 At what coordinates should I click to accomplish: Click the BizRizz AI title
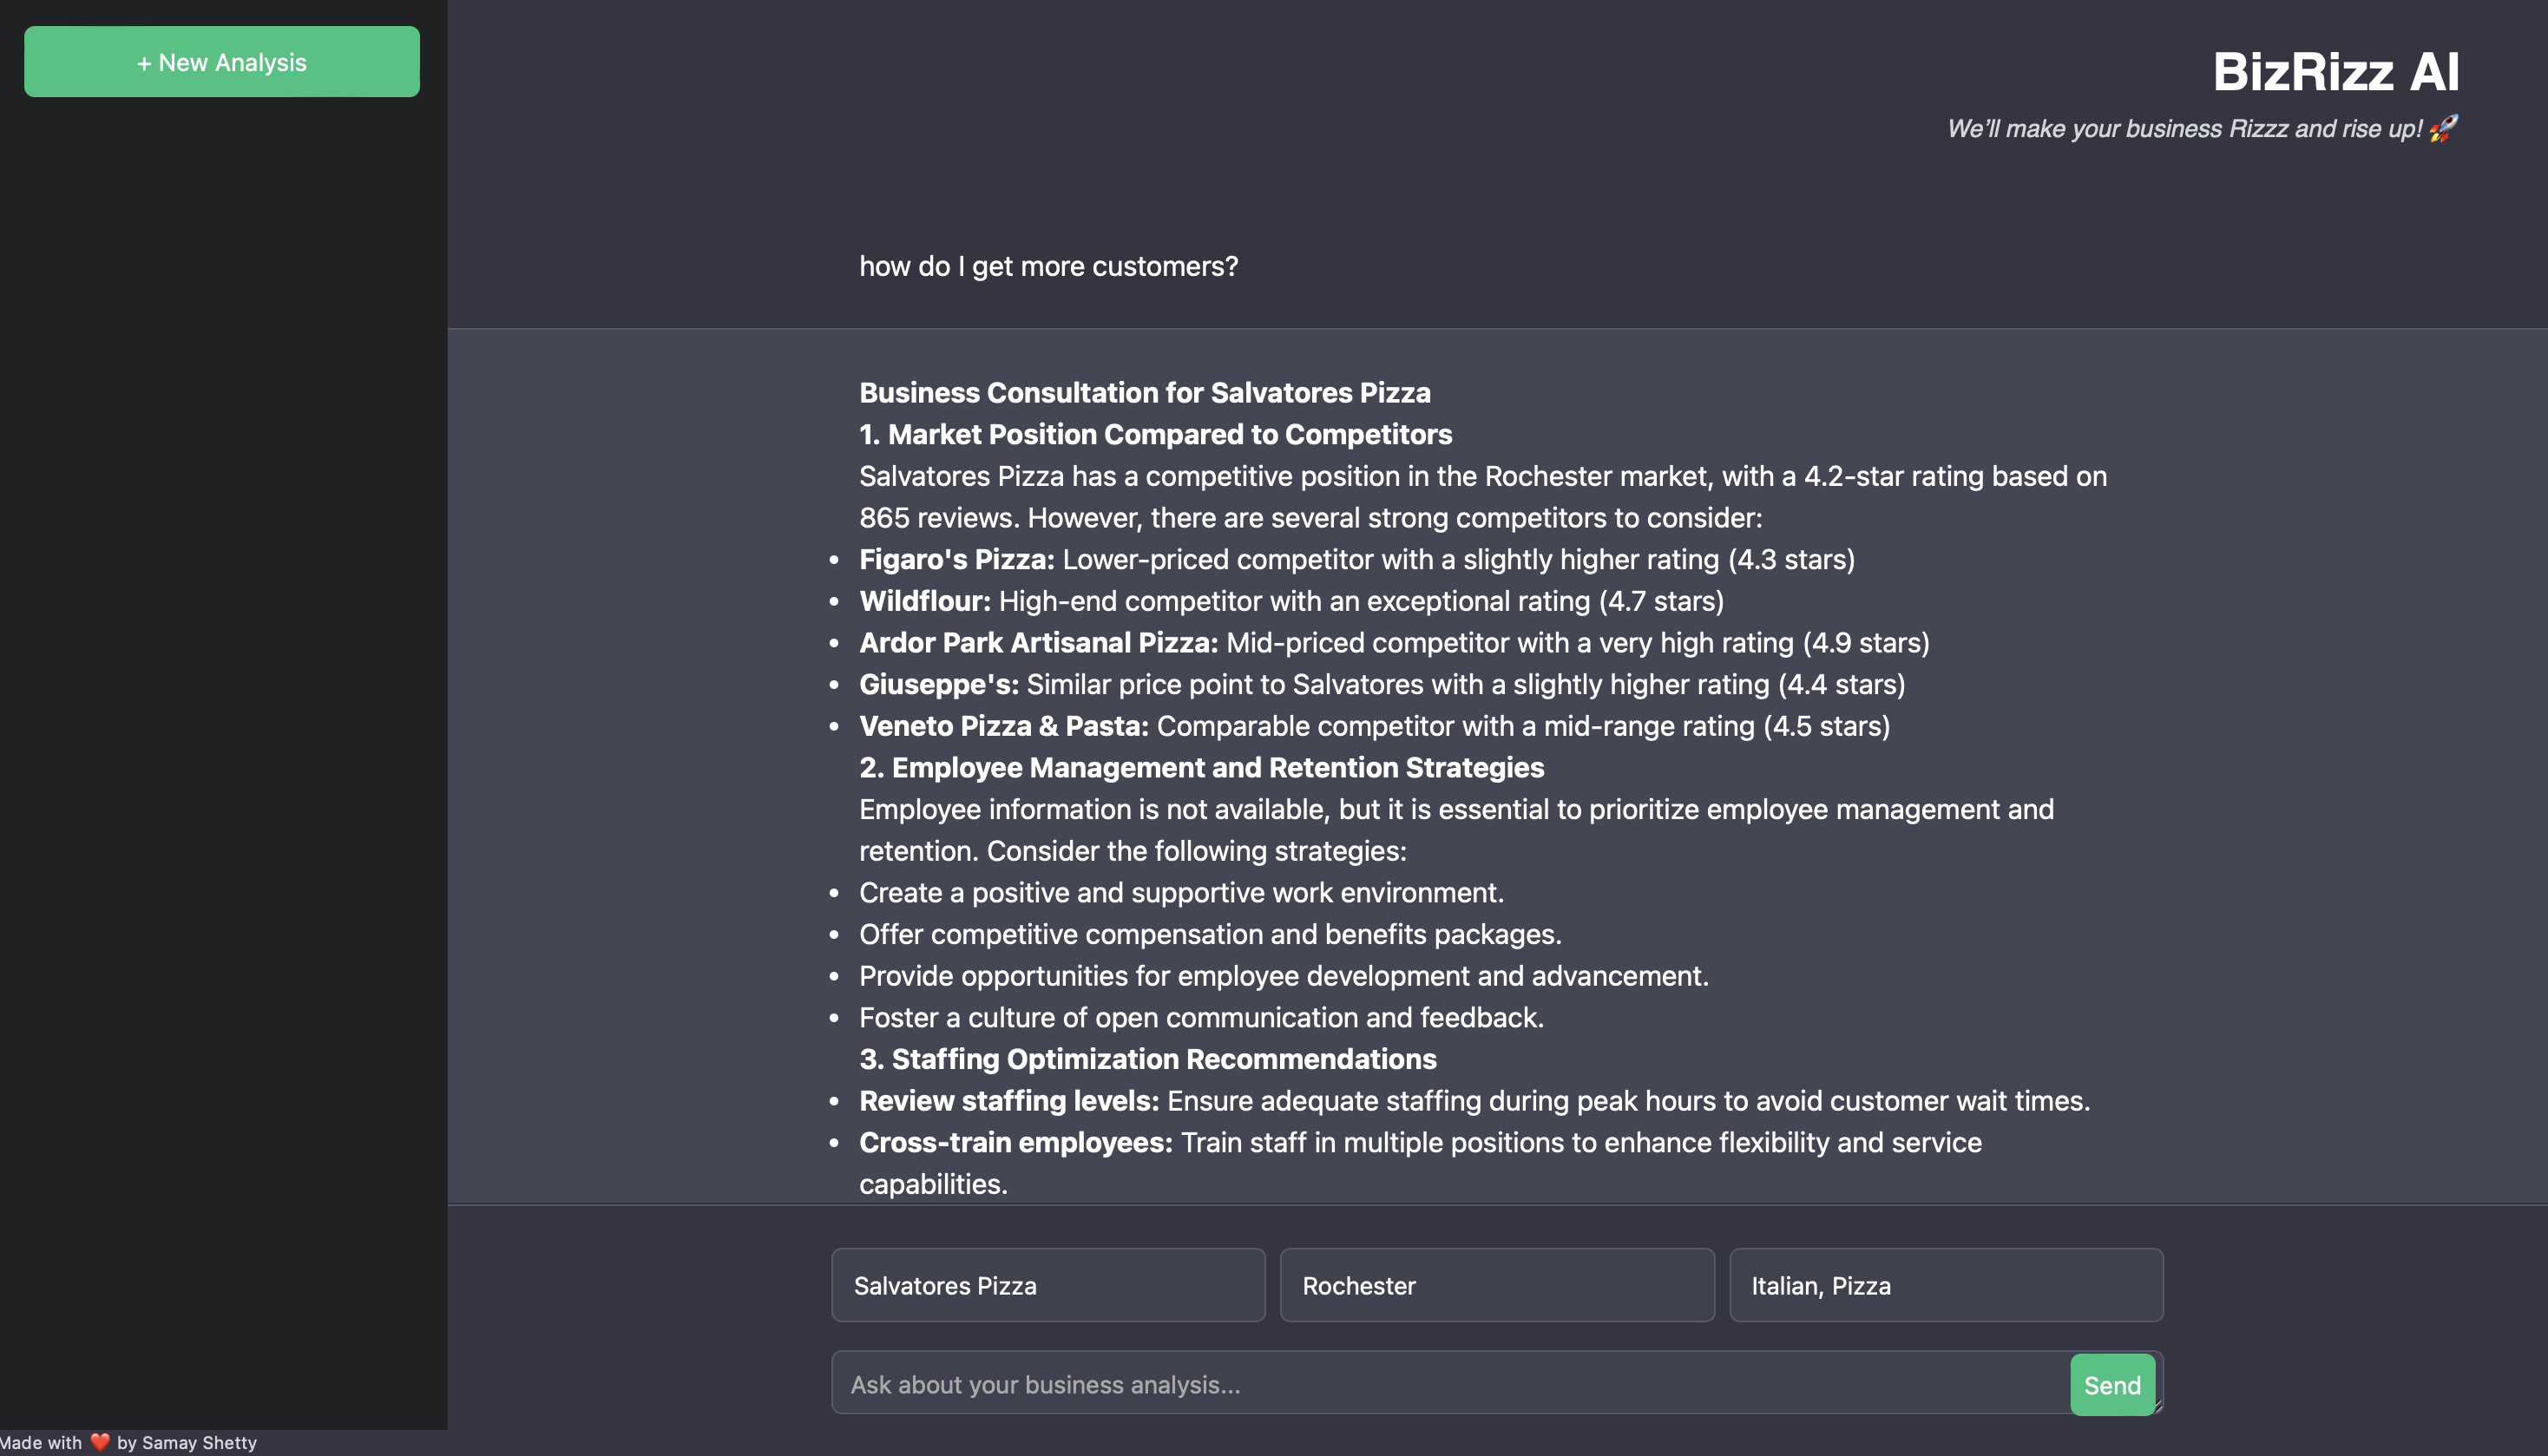coord(2335,72)
